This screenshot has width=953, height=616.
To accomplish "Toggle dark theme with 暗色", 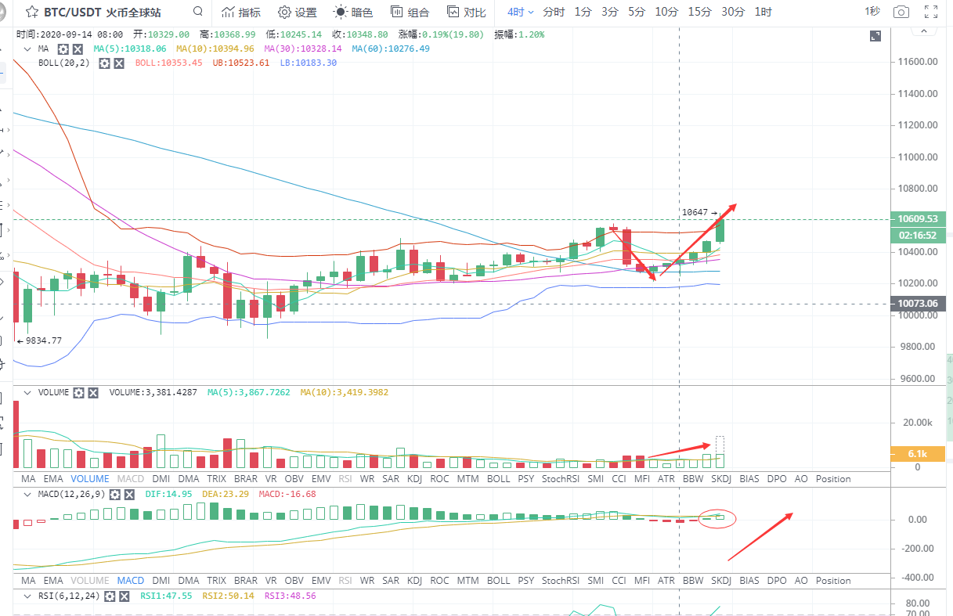I will (x=353, y=12).
